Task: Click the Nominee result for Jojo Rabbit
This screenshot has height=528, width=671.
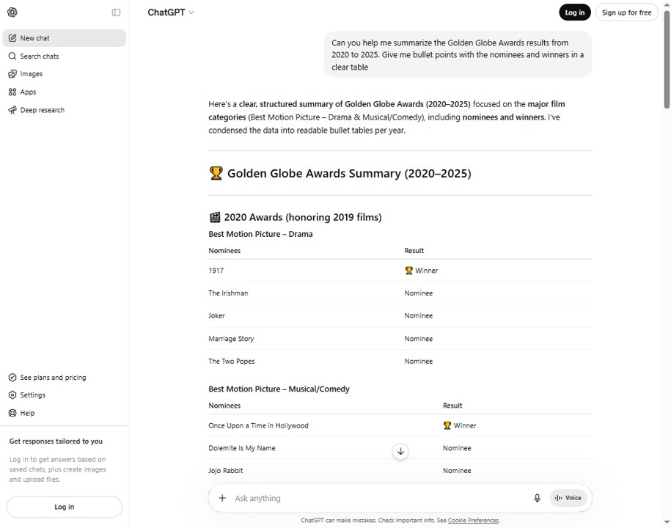Action: [x=457, y=471]
